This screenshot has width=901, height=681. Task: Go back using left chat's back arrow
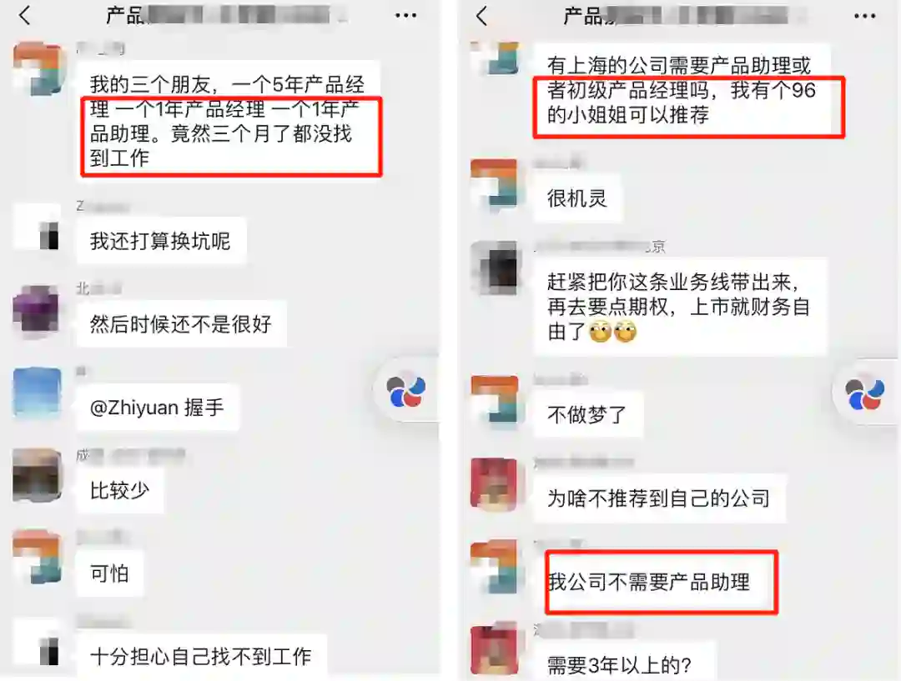[x=24, y=16]
